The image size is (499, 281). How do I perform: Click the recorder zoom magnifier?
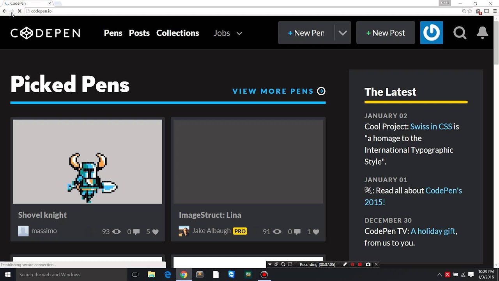point(283,265)
